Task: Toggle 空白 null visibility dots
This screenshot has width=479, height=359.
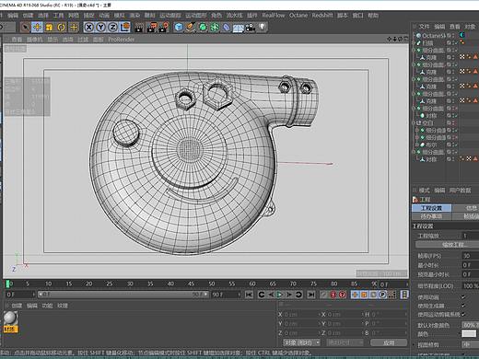Action: [x=453, y=123]
